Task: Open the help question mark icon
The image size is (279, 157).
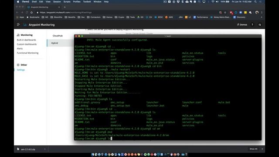Action: pyautogui.click(x=252, y=25)
